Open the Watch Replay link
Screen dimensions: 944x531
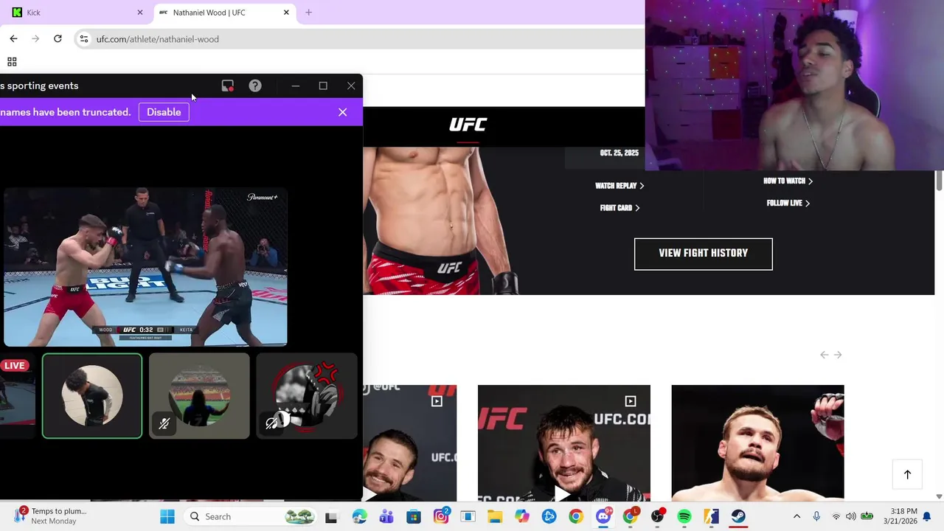[619, 186]
